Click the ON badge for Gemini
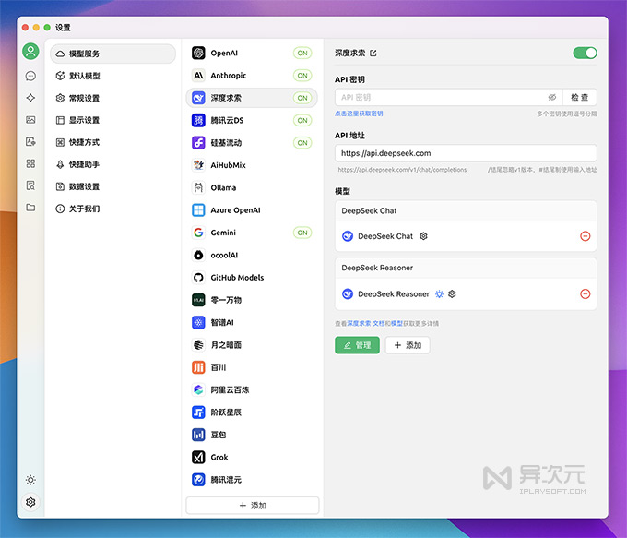627x538 pixels. point(302,233)
